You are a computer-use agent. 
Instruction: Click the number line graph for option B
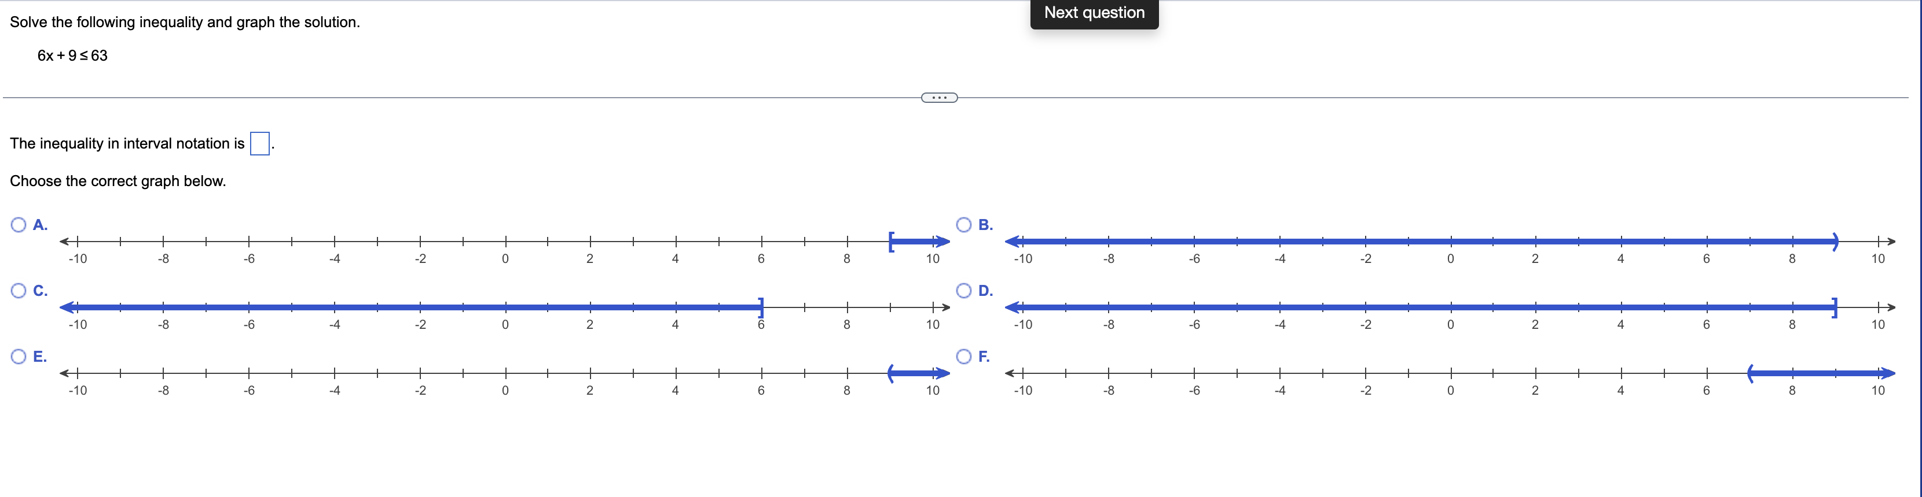coord(1448,242)
